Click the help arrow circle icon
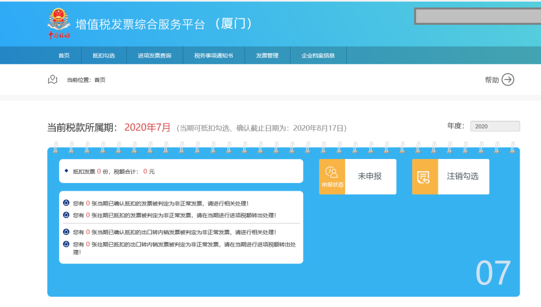Viewport: 541px width, 307px height. (508, 79)
